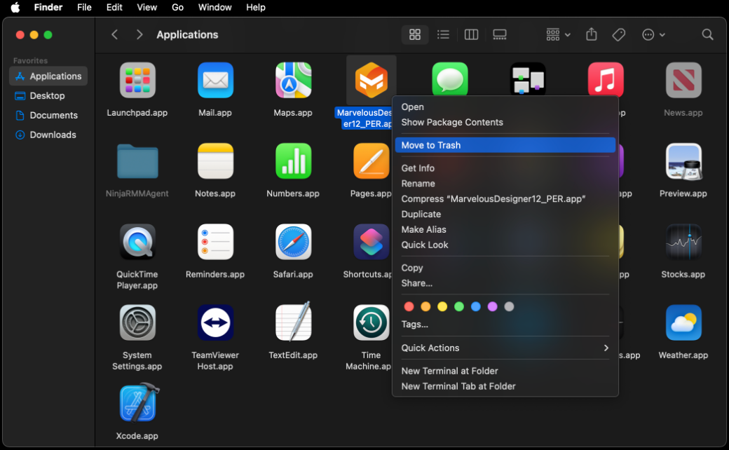Select the Time Machine.app icon
The height and width of the screenshot is (450, 729).
(371, 322)
